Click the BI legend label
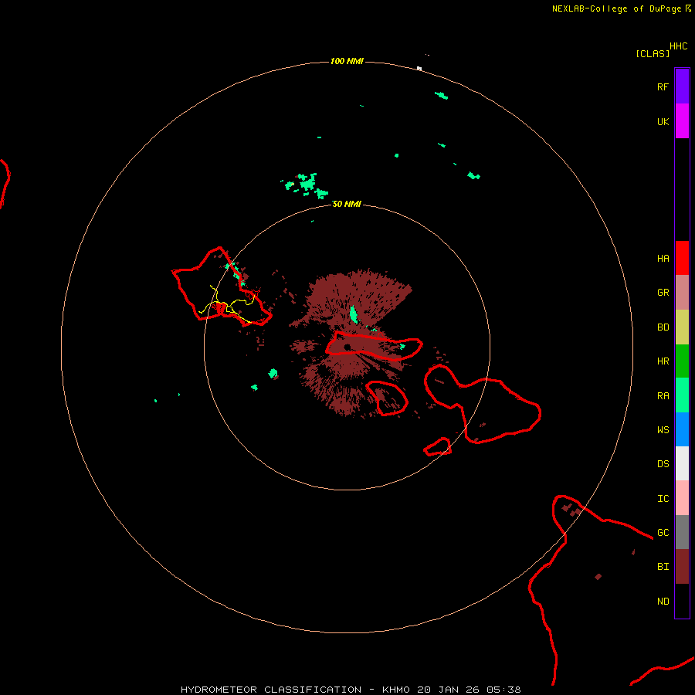Image resolution: width=695 pixels, height=695 pixels. 663,567
